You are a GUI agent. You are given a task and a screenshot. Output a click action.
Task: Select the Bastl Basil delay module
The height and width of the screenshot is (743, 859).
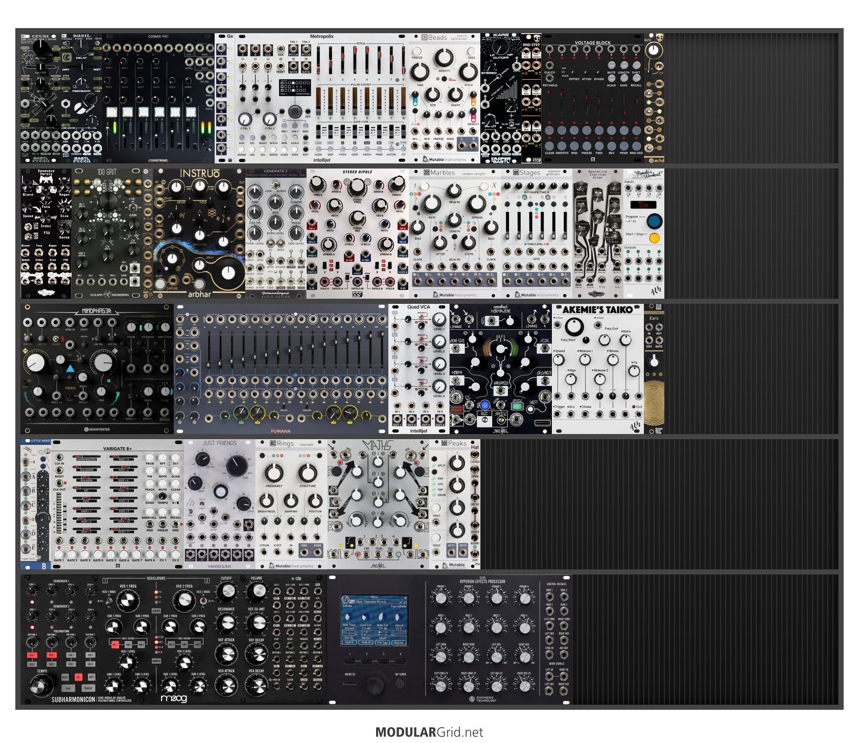tap(82, 99)
